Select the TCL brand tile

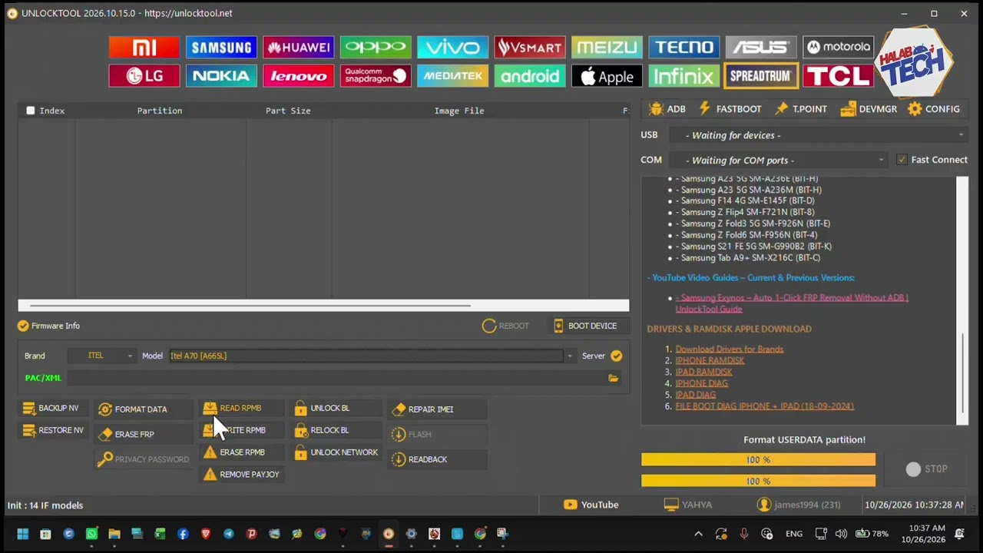click(x=838, y=76)
